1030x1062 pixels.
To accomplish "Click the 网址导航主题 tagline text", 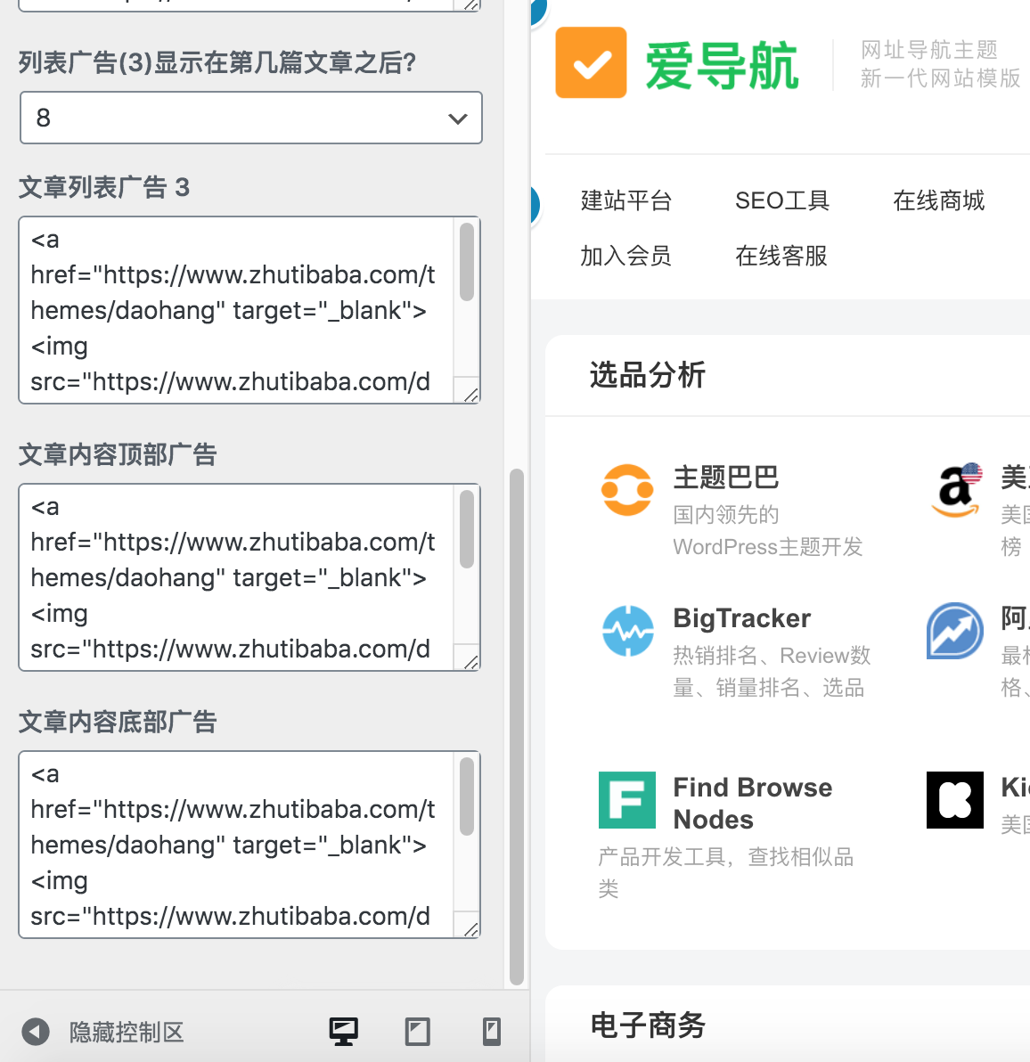I will [x=929, y=49].
